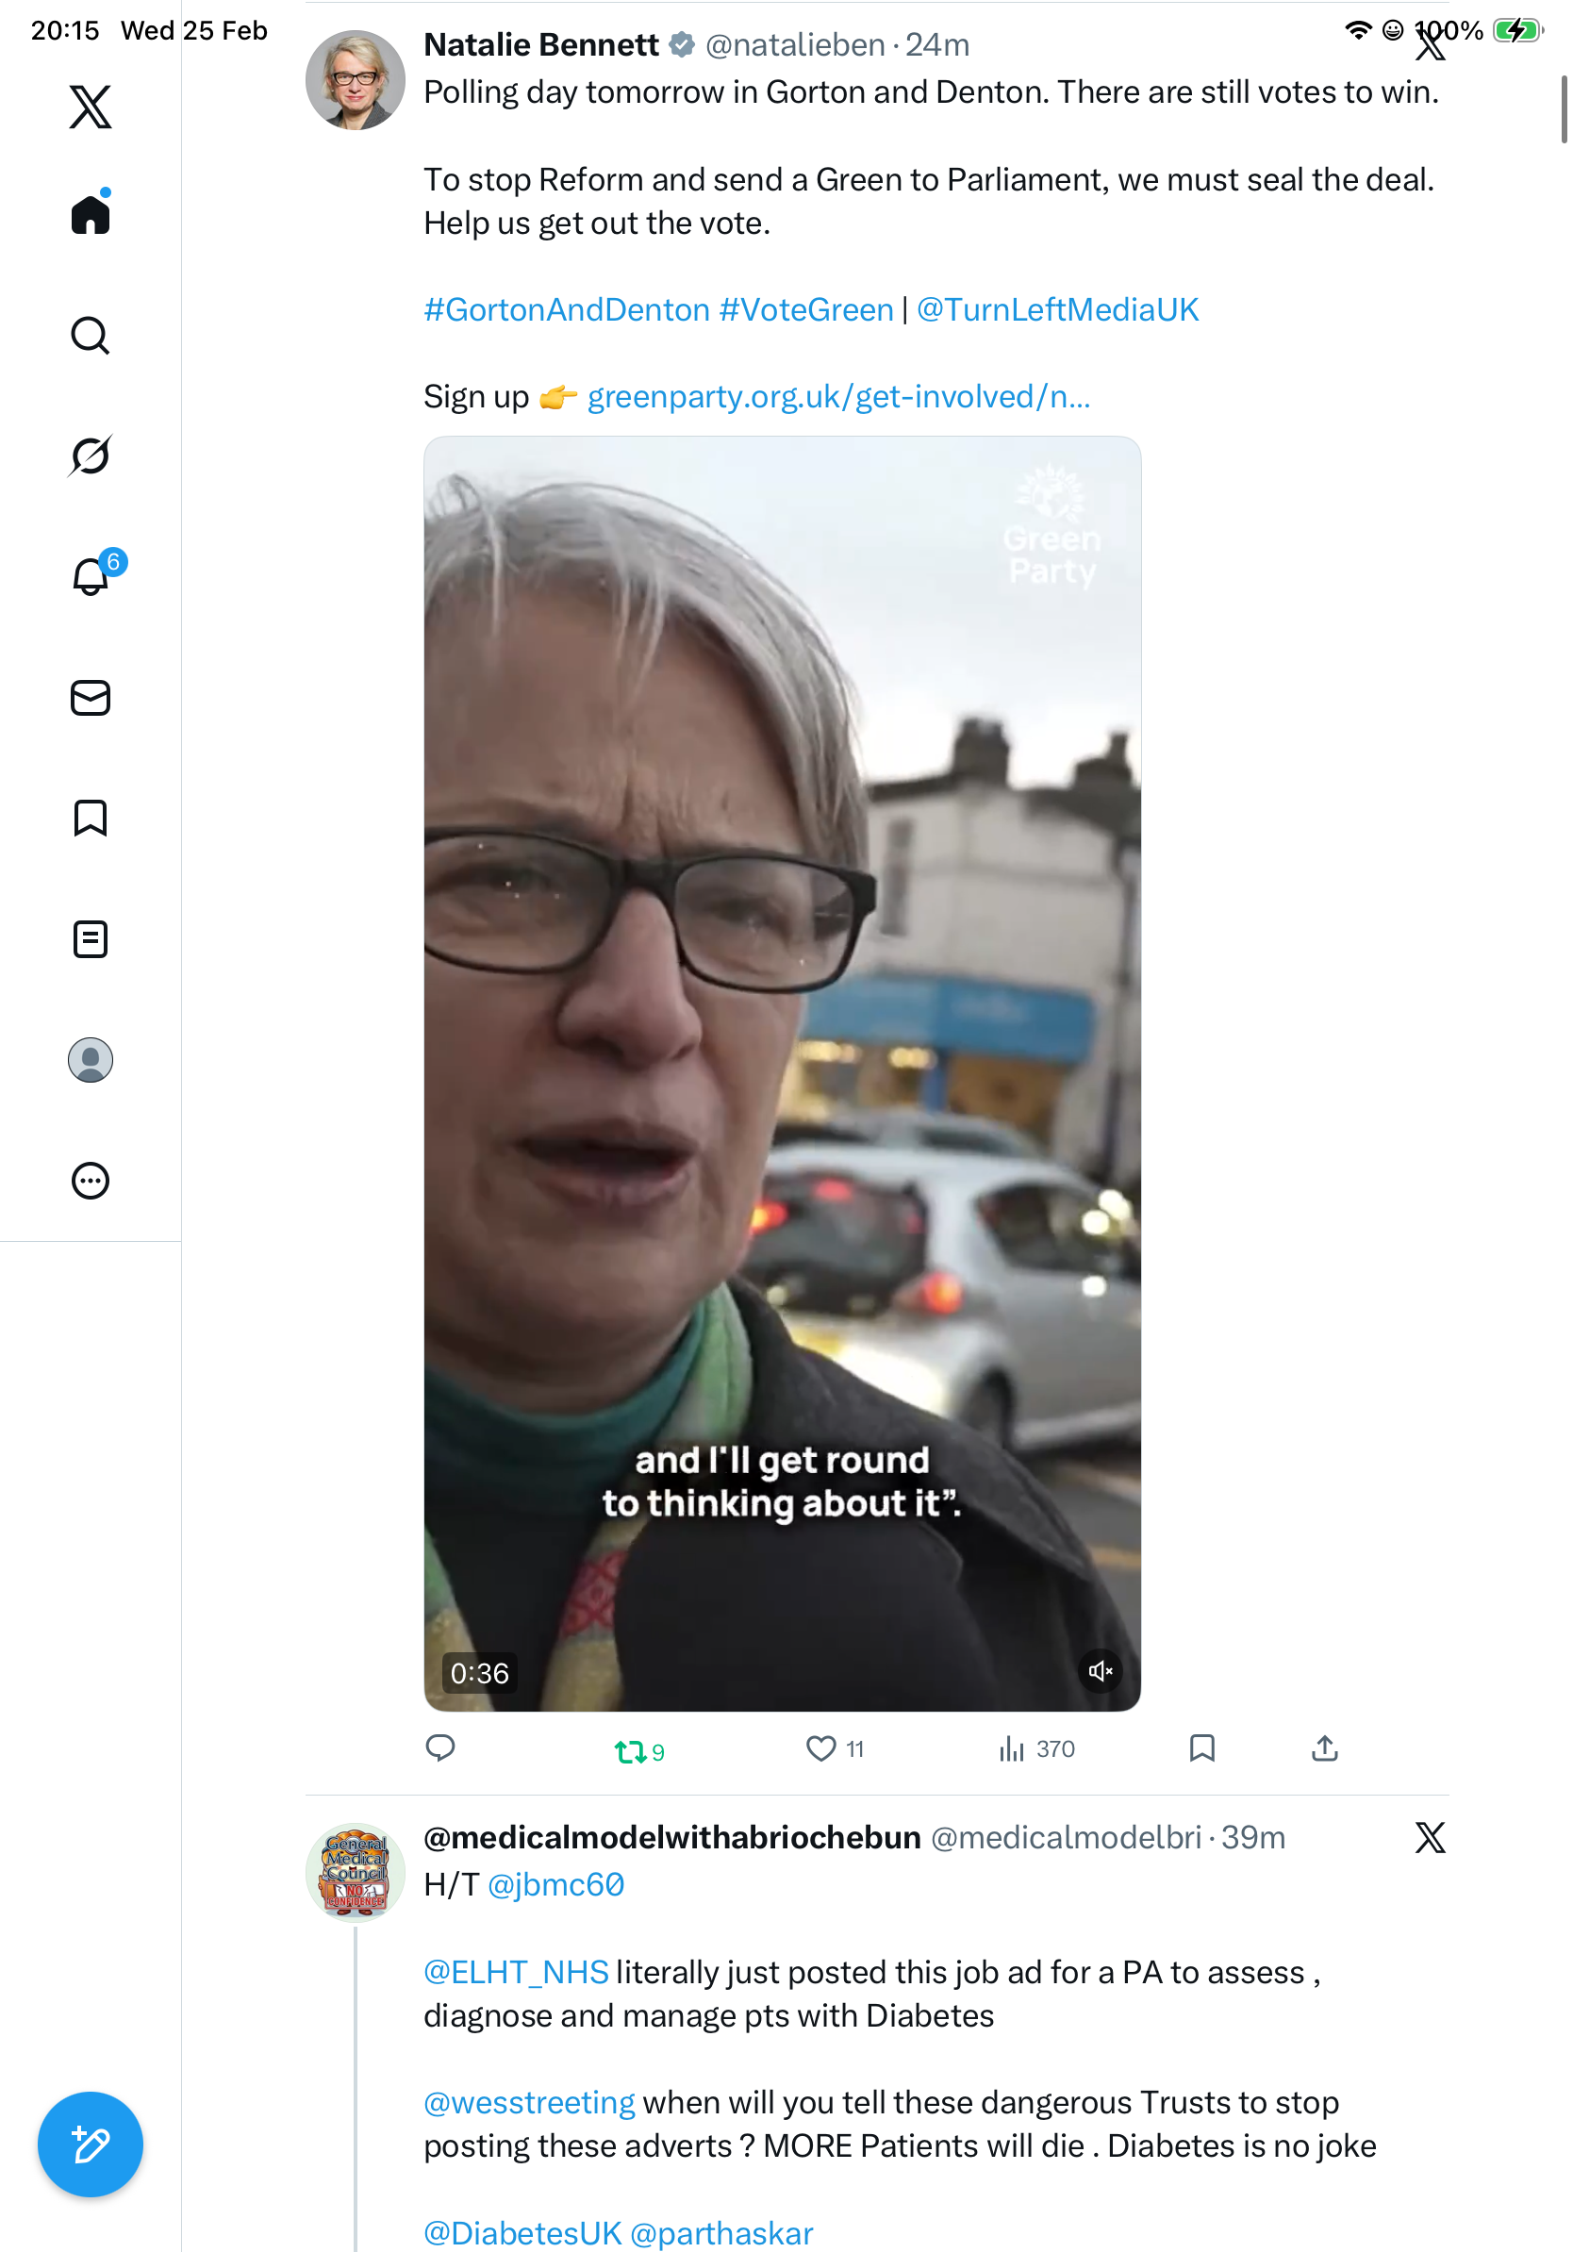Reply to Natalie Bennett's post
The height and width of the screenshot is (2252, 1573).
click(440, 1747)
